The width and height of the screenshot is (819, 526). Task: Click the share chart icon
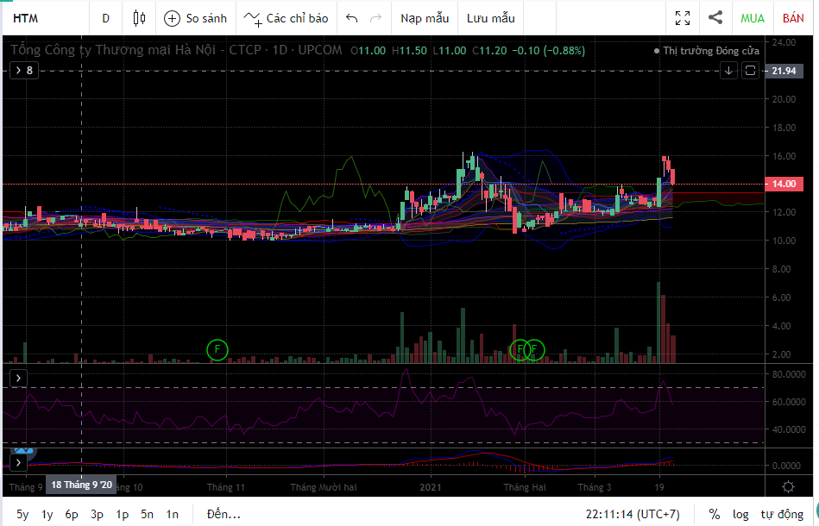click(715, 18)
